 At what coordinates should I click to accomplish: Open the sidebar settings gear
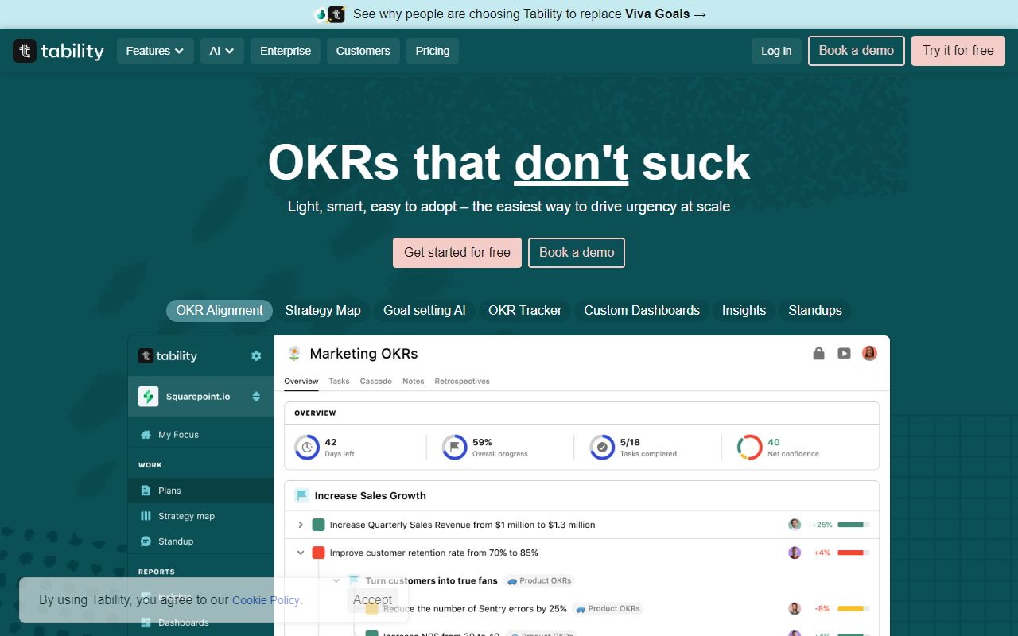click(255, 356)
